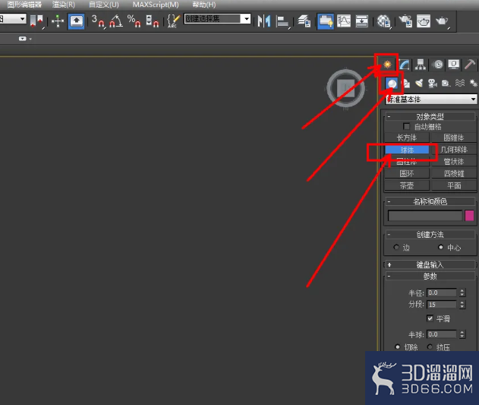Click the 几何球体 button
This screenshot has height=405, width=479.
[x=454, y=150]
